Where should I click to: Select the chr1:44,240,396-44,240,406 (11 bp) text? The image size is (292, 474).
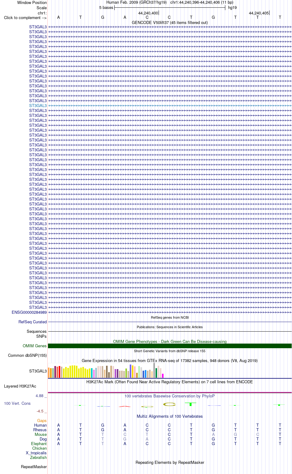click(202, 2)
